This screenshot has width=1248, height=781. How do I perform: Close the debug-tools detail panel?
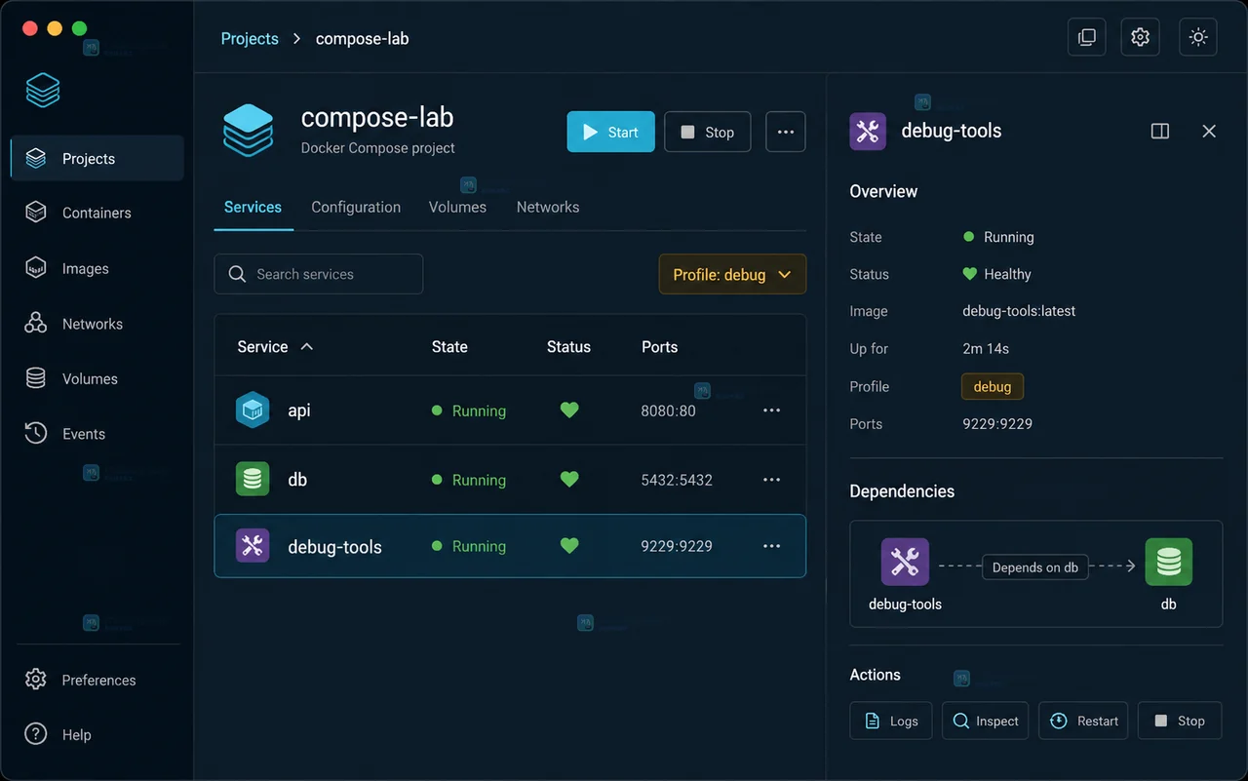[1209, 131]
